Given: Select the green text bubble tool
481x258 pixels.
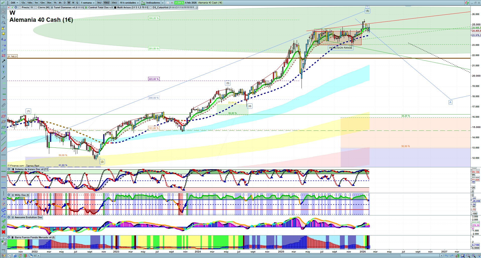Looking at the screenshot, I should coord(4,72).
